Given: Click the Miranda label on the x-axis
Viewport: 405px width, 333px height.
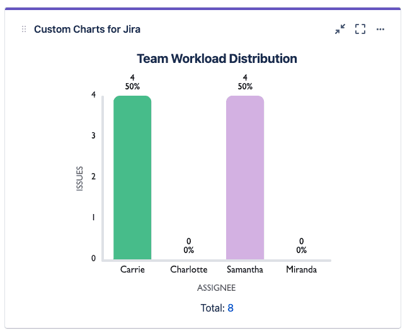Looking at the screenshot, I should click(301, 269).
